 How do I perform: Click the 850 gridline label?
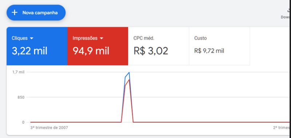(x=21, y=97)
